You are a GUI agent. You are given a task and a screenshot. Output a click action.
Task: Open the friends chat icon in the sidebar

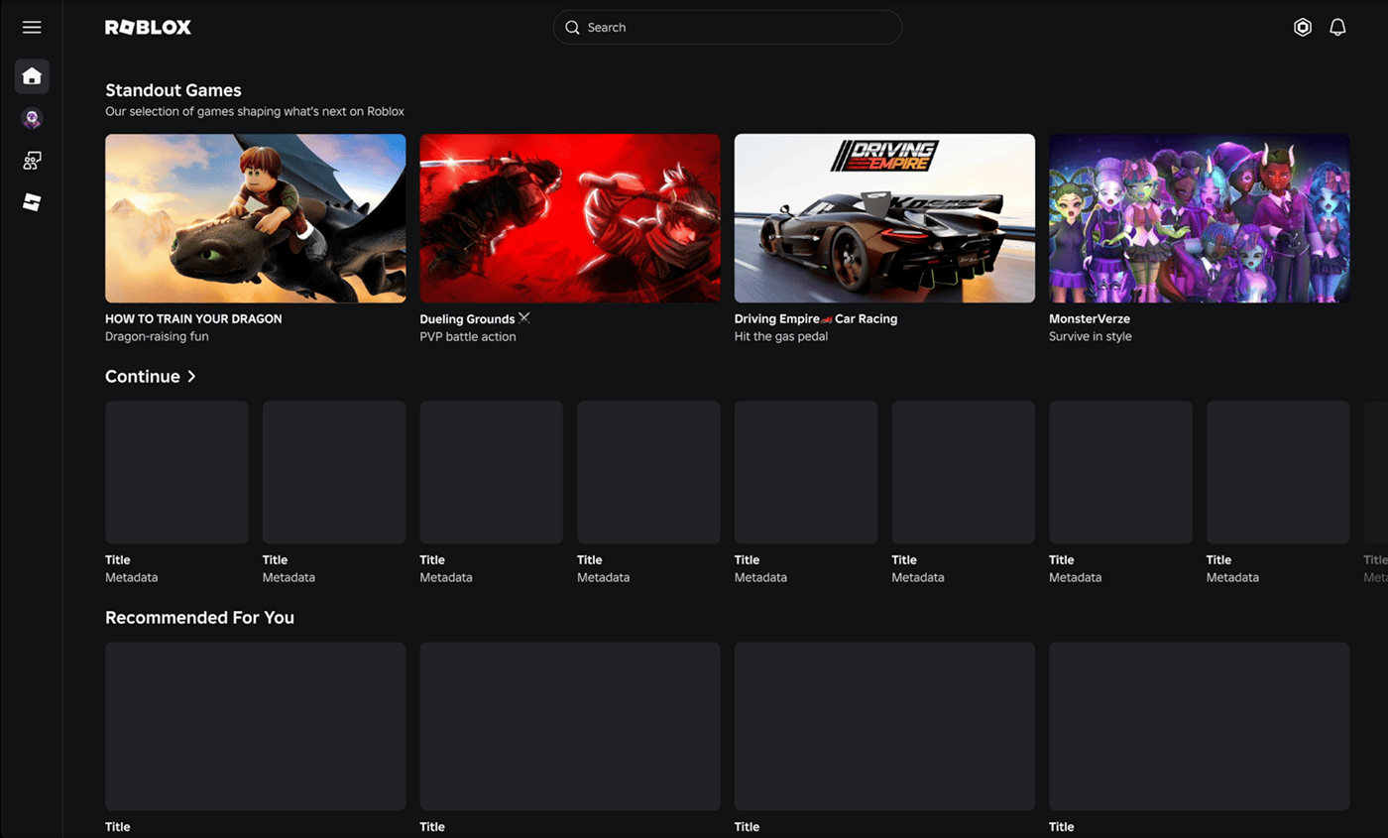tap(32, 161)
